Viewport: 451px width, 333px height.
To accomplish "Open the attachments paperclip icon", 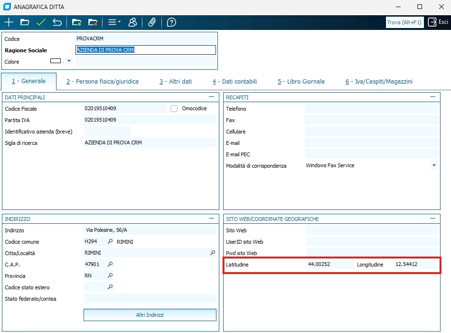I will tap(152, 22).
